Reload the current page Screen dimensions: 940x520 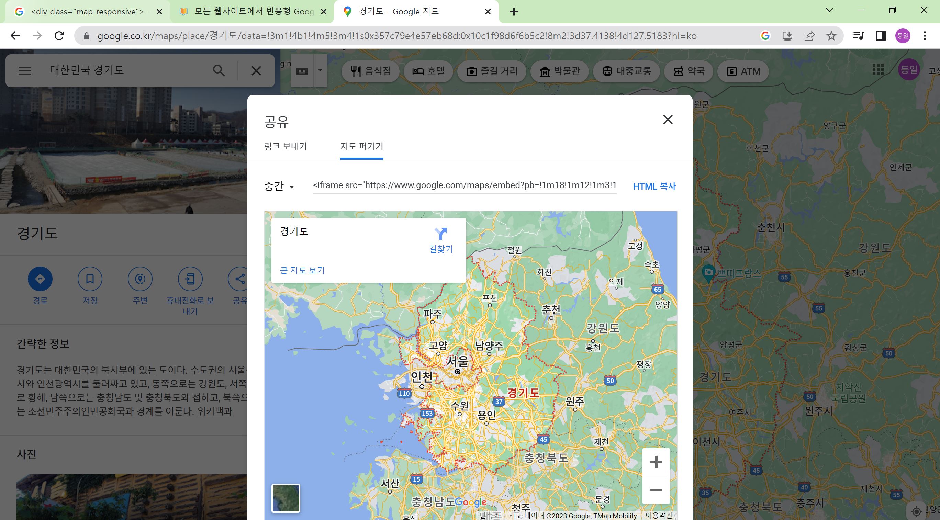pos(59,36)
